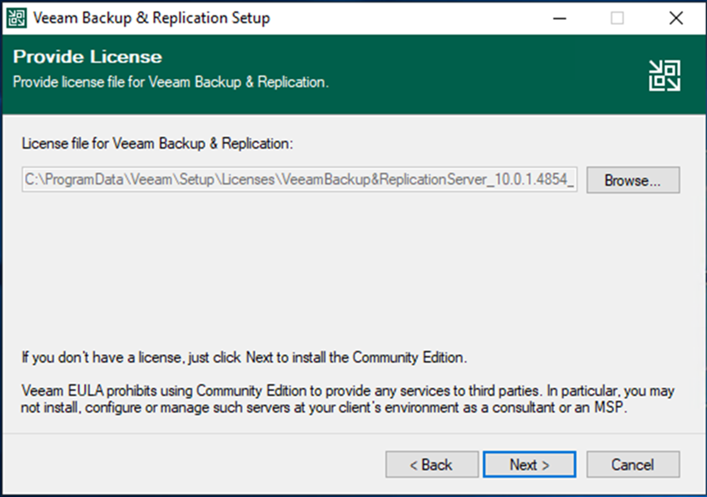Click "License file for Veeam Backup & Replication:" label
The image size is (707, 497).
coord(157,143)
